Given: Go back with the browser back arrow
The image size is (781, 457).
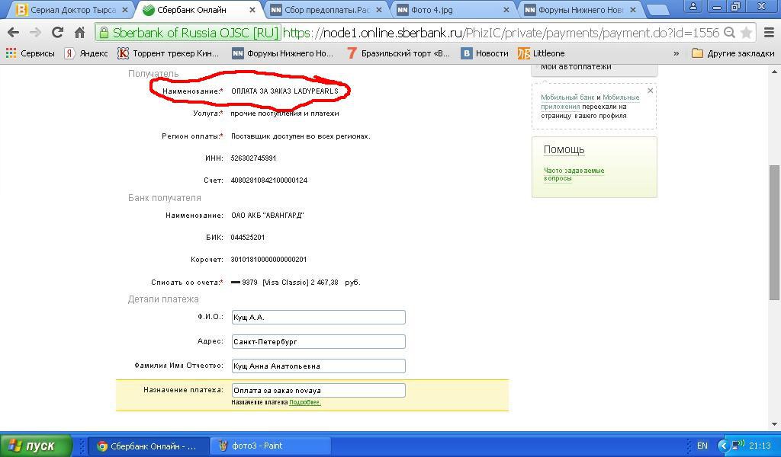Looking at the screenshot, I should 14,33.
